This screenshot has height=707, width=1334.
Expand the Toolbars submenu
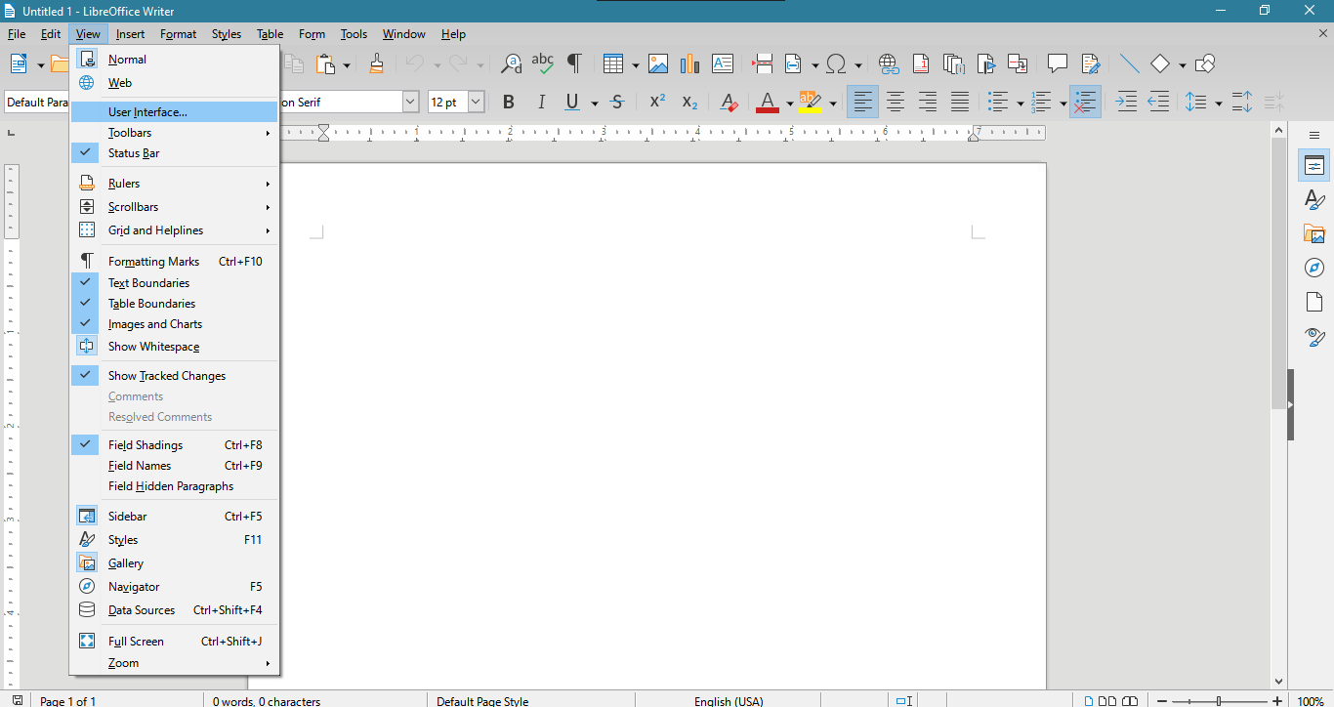click(x=174, y=132)
